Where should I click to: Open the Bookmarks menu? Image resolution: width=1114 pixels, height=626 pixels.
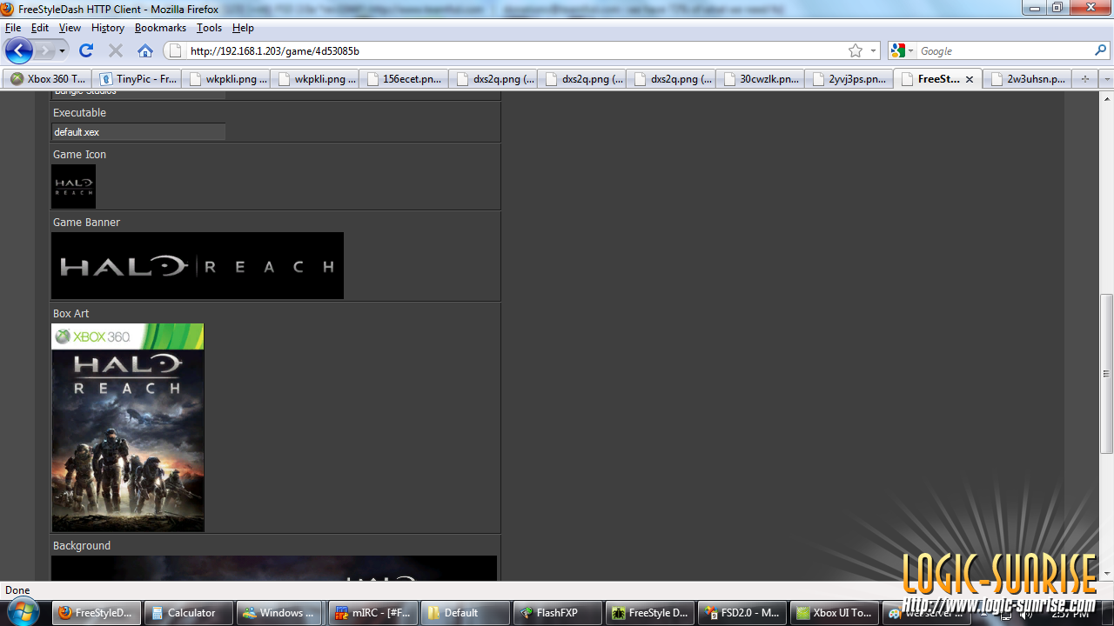tap(160, 28)
